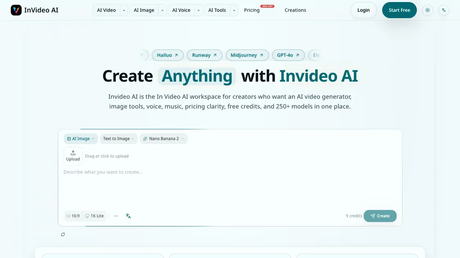This screenshot has height=258, width=460.
Task: Open the Midjourney model link
Action: pos(247,55)
